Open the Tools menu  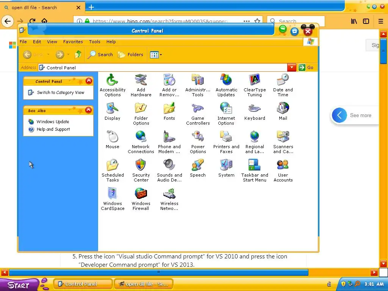tap(94, 42)
